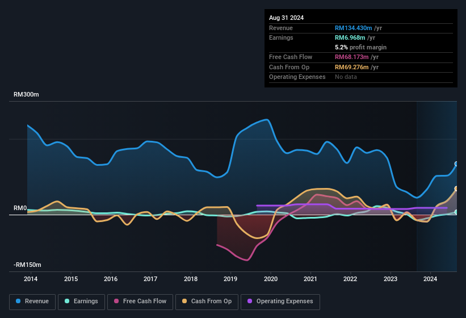Click the RM134.430m revenue value

pyautogui.click(x=354, y=28)
